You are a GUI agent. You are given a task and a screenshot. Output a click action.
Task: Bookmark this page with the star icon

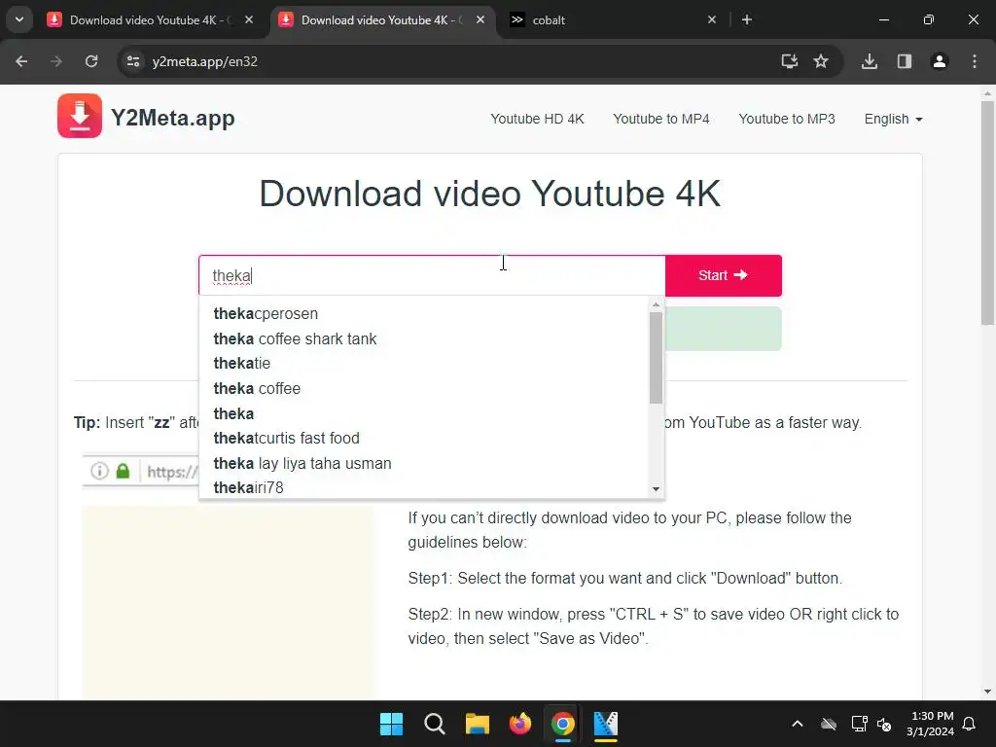821,61
